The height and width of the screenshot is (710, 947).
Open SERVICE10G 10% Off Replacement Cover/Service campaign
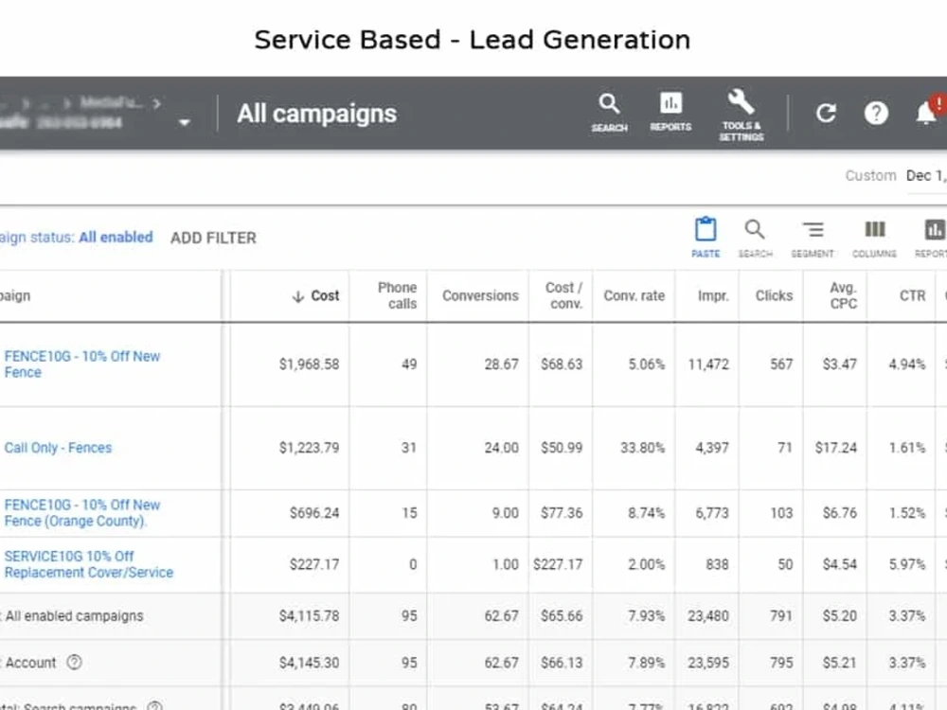tap(89, 564)
